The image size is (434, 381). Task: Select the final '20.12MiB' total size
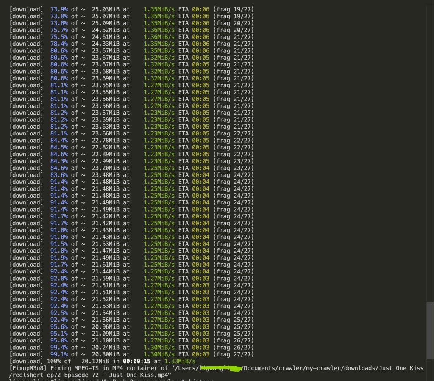(95, 362)
